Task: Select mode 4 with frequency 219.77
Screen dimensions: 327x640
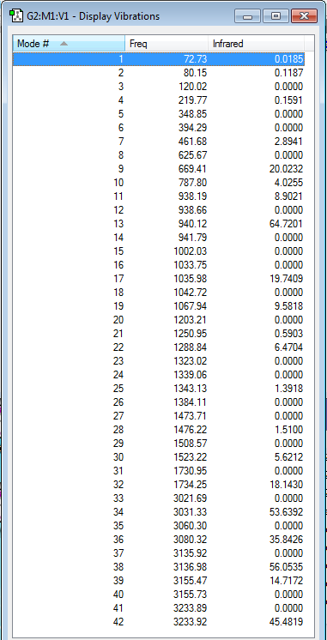Action: click(x=159, y=100)
